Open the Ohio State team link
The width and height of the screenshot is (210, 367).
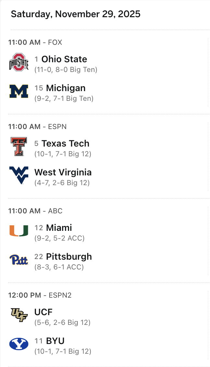pyautogui.click(x=64, y=59)
